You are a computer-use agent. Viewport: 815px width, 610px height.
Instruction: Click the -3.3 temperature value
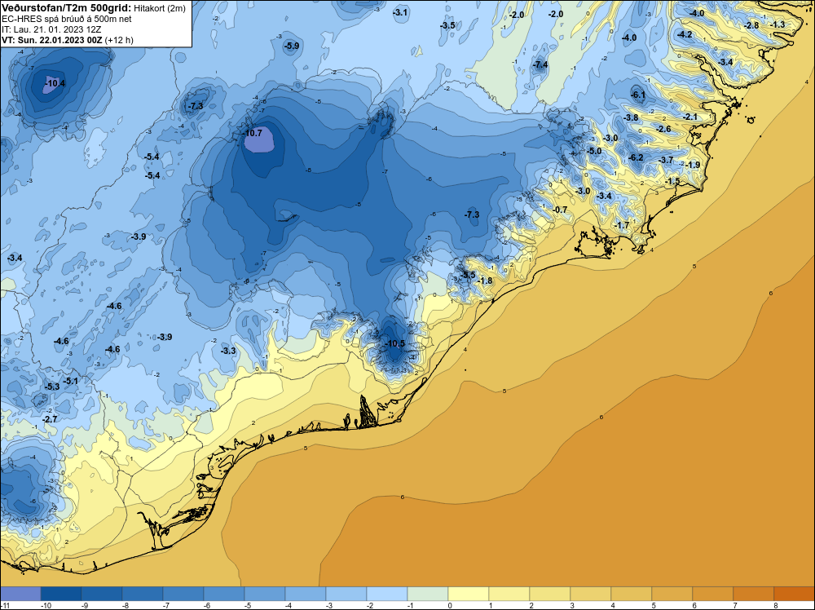point(228,351)
